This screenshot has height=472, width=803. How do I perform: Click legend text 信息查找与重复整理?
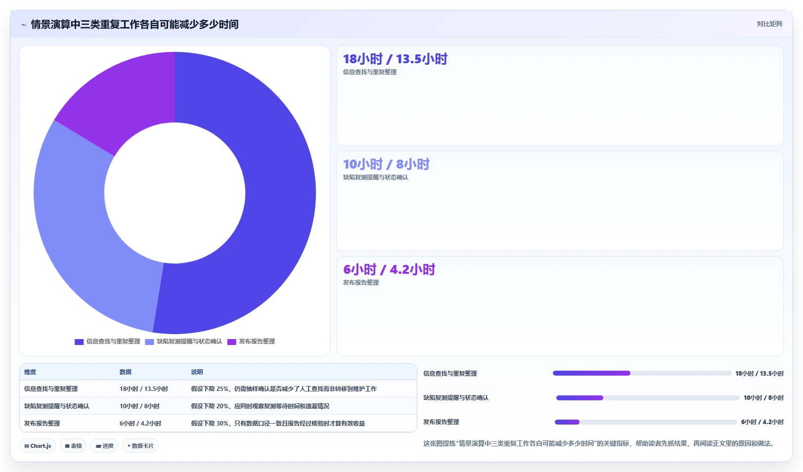coord(113,342)
